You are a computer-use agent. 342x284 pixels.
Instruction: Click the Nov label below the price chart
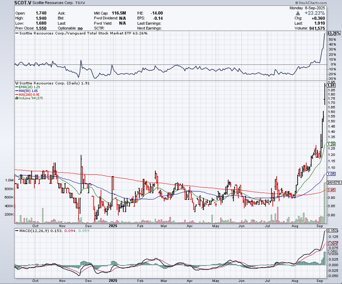coord(62,225)
